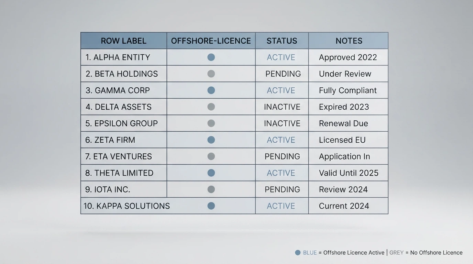Viewport: 473px width, 264px height.
Task: Click the 'Application In' note
Action: pyautogui.click(x=344, y=156)
